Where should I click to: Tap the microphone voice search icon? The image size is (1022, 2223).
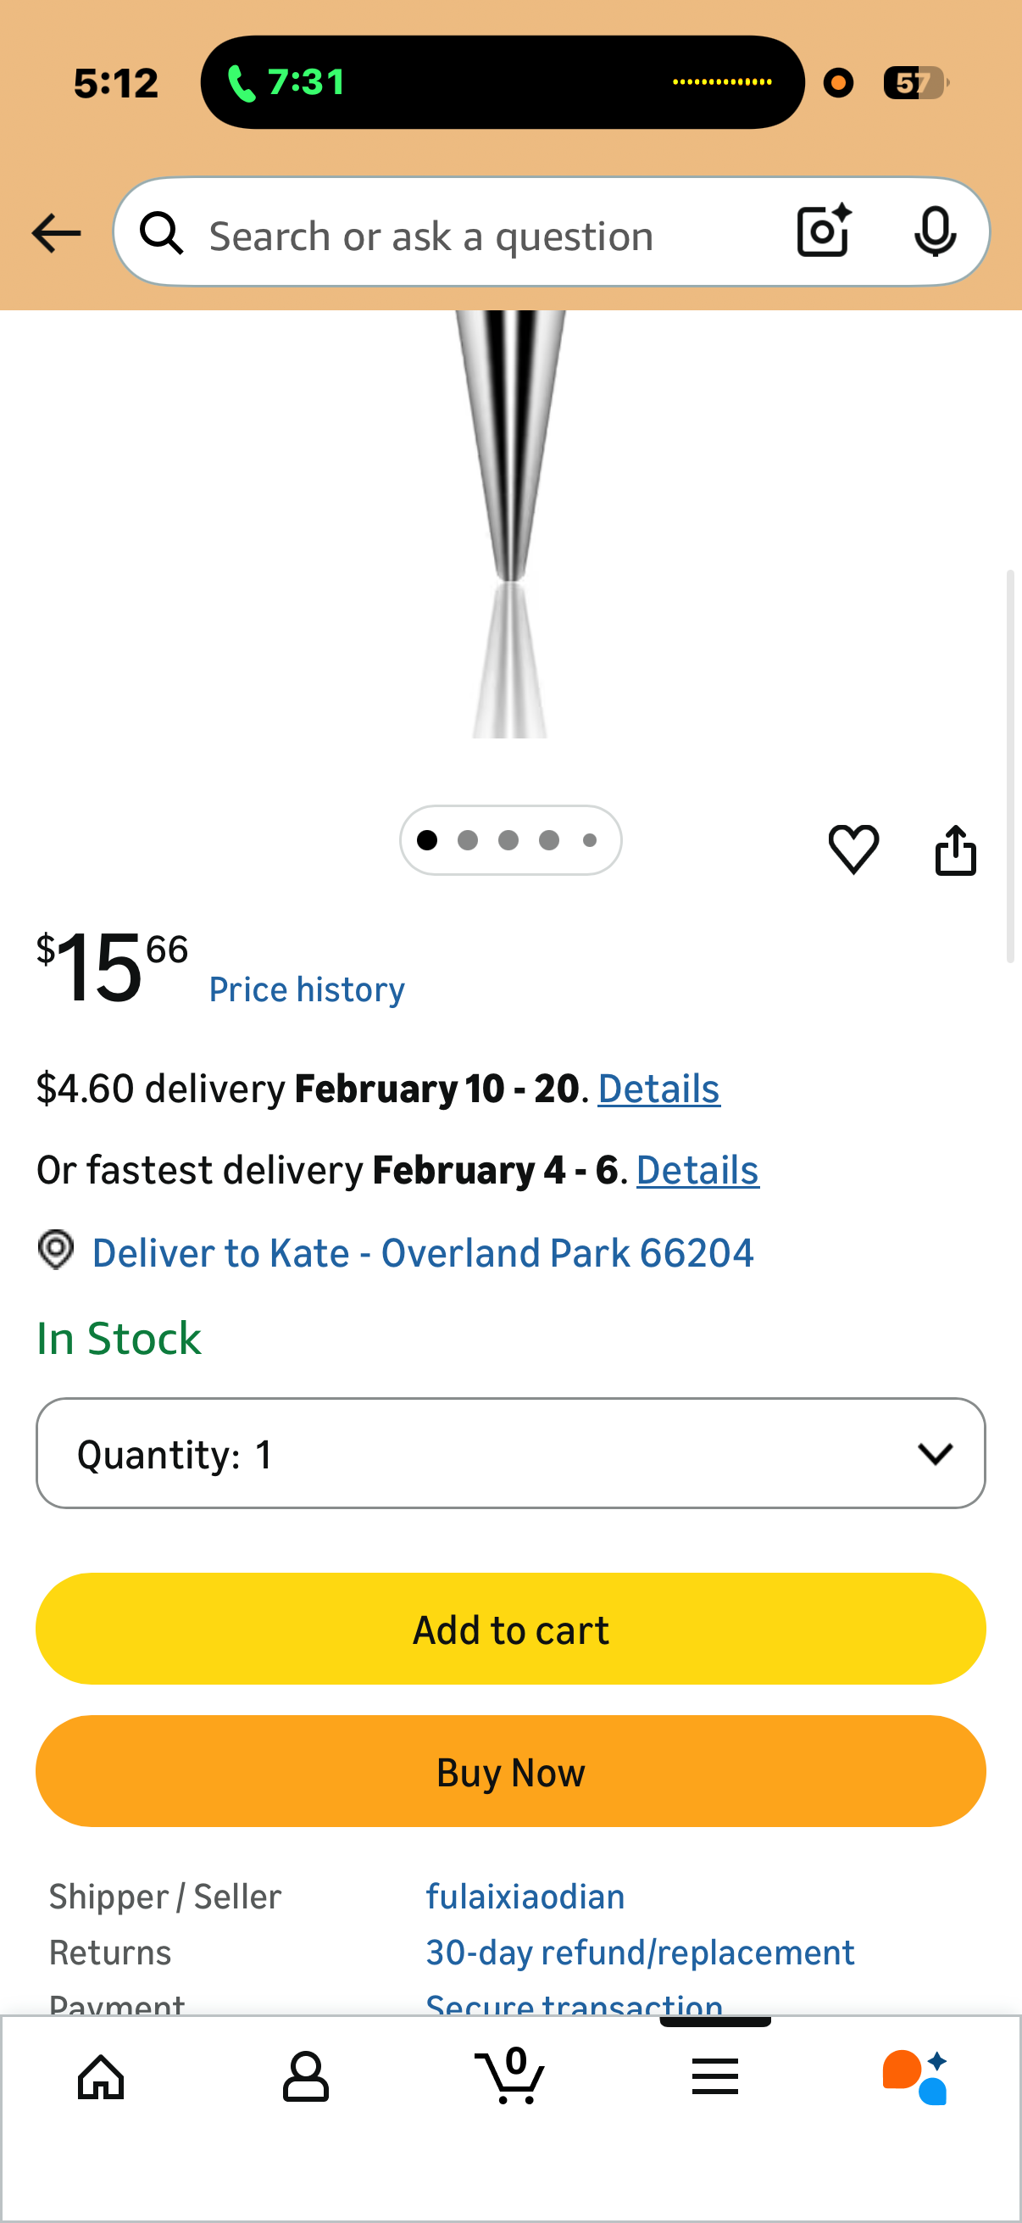click(x=934, y=231)
